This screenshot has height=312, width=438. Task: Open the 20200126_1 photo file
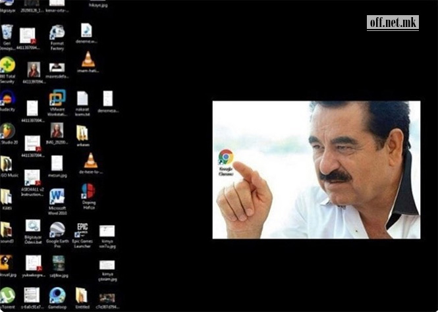coord(32,3)
